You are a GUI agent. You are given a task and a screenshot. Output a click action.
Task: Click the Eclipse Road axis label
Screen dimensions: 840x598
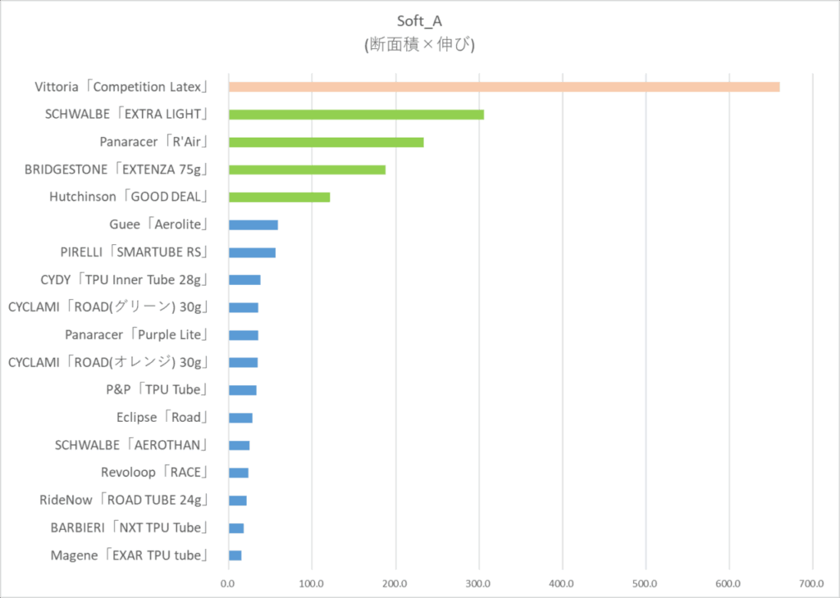coord(162,417)
